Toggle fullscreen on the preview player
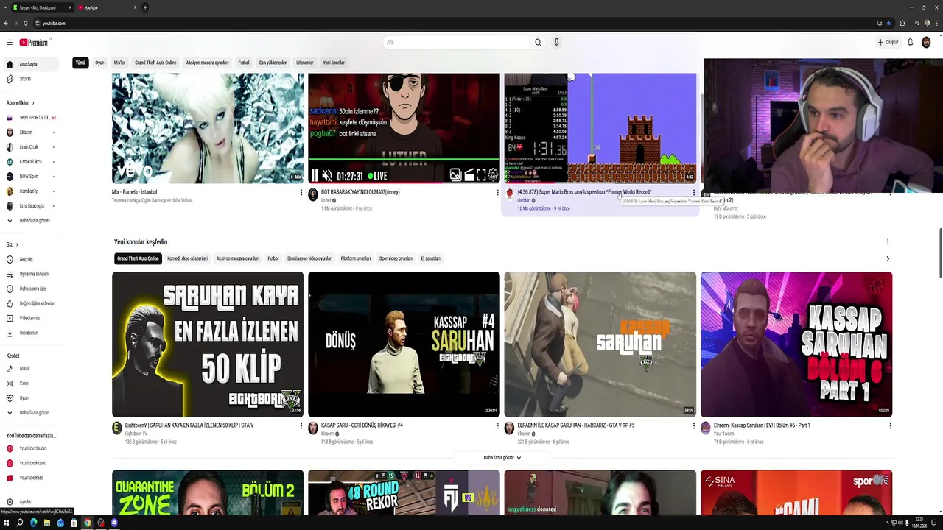The image size is (943, 530). tap(481, 175)
